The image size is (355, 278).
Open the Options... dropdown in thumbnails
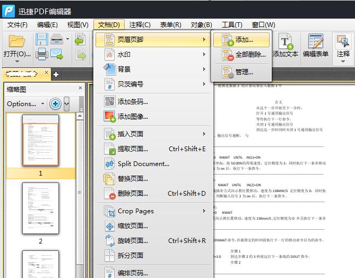[x=25, y=104]
